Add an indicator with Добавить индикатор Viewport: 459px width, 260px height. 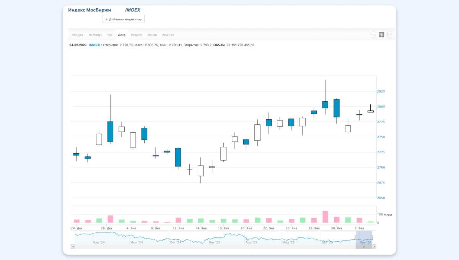click(124, 19)
